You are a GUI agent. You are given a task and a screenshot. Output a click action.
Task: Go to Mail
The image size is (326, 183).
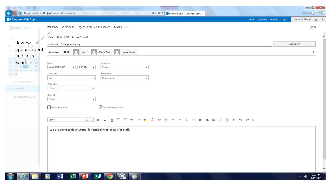coord(251,20)
